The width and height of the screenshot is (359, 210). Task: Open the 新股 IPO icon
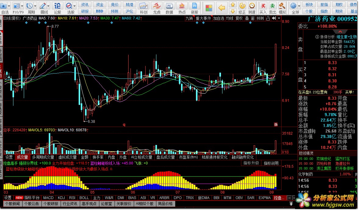195,6
